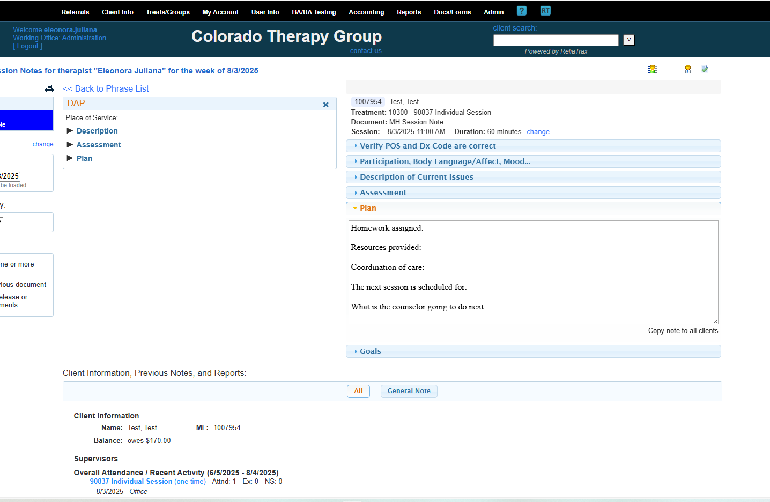Screen dimensions: 770x502
Task: Expand the Plan phrase group in DAP
Action: pyautogui.click(x=84, y=158)
